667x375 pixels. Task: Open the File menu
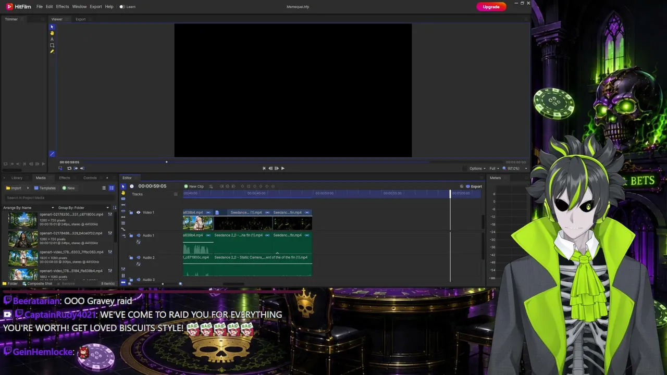coord(39,7)
